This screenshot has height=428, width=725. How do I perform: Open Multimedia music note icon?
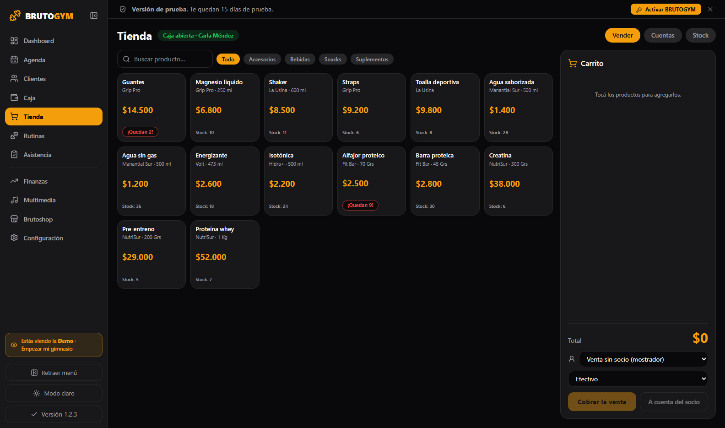(x=14, y=200)
